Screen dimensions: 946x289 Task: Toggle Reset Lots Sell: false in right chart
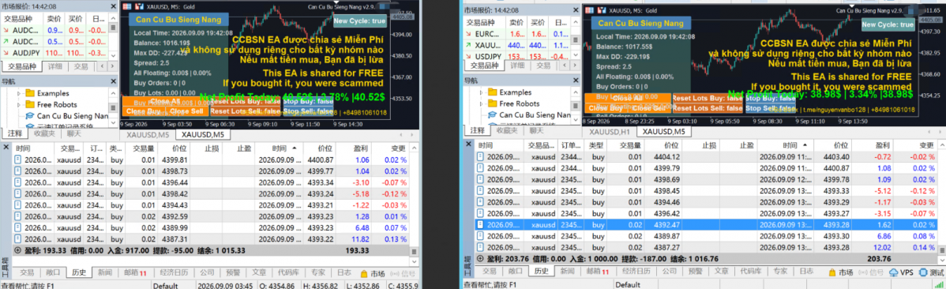707,108
